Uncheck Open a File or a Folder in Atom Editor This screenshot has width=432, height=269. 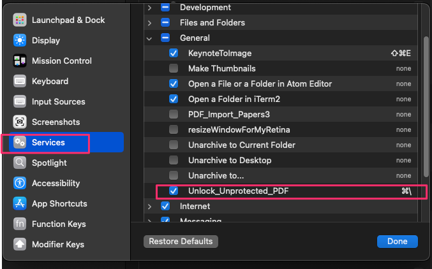pyautogui.click(x=174, y=84)
